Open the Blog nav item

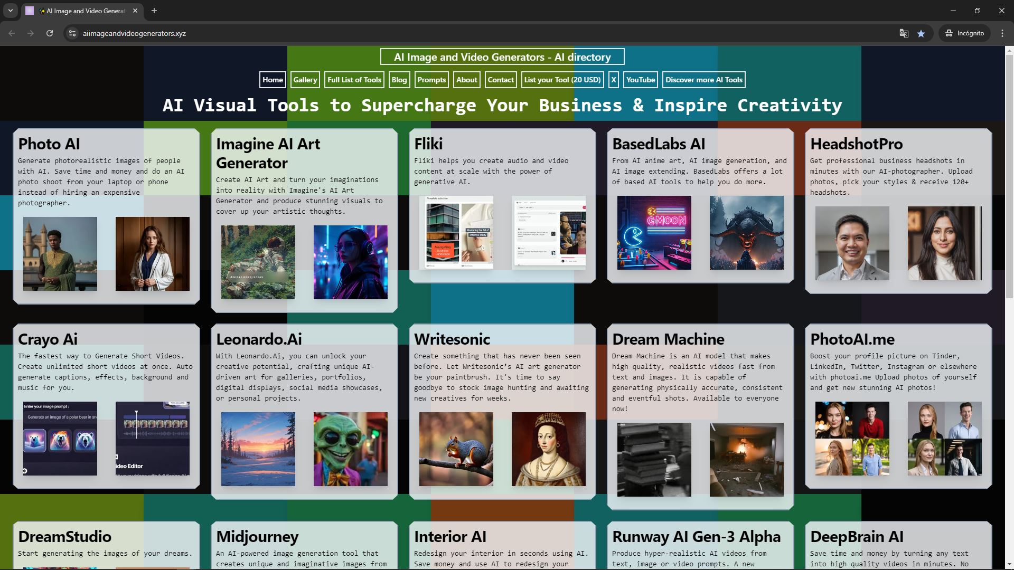click(399, 80)
